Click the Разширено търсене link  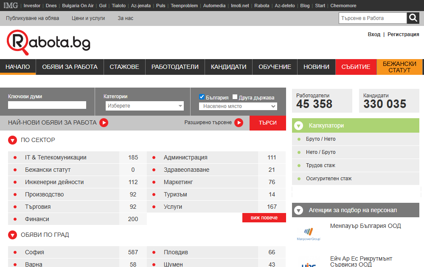tap(208, 122)
